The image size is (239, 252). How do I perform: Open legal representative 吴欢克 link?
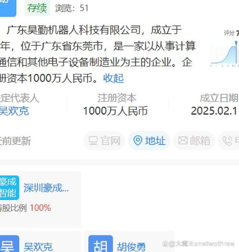coord(14,111)
